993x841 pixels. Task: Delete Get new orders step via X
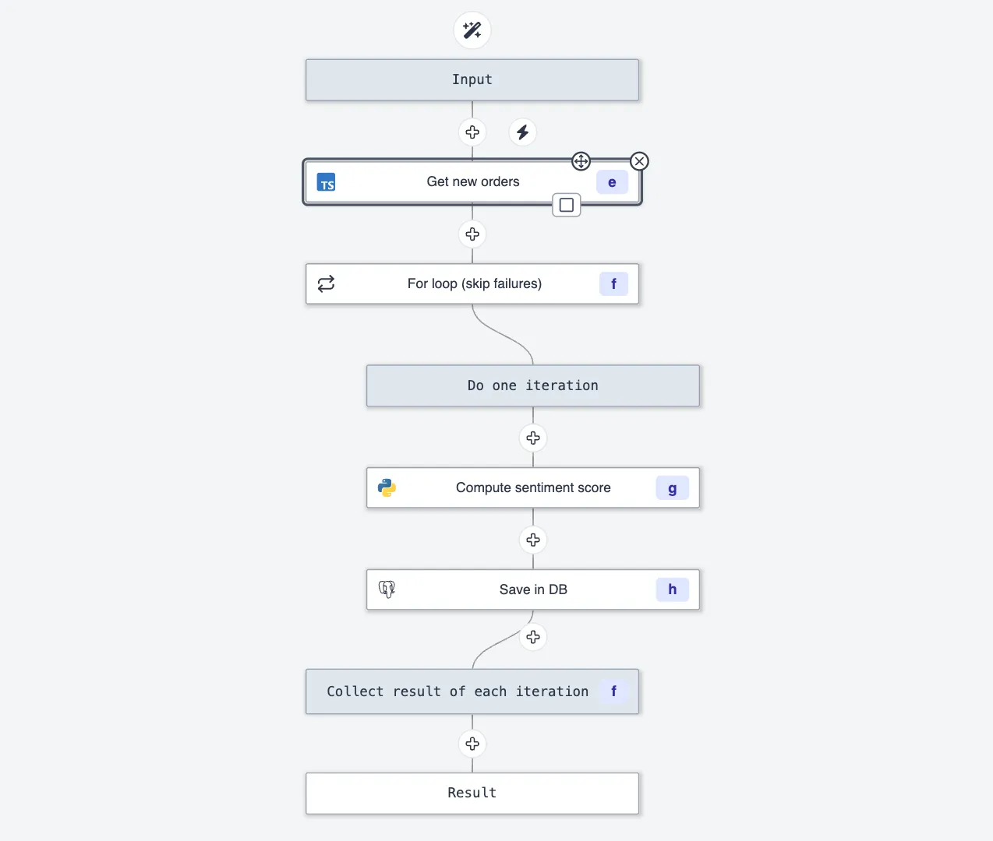point(639,161)
